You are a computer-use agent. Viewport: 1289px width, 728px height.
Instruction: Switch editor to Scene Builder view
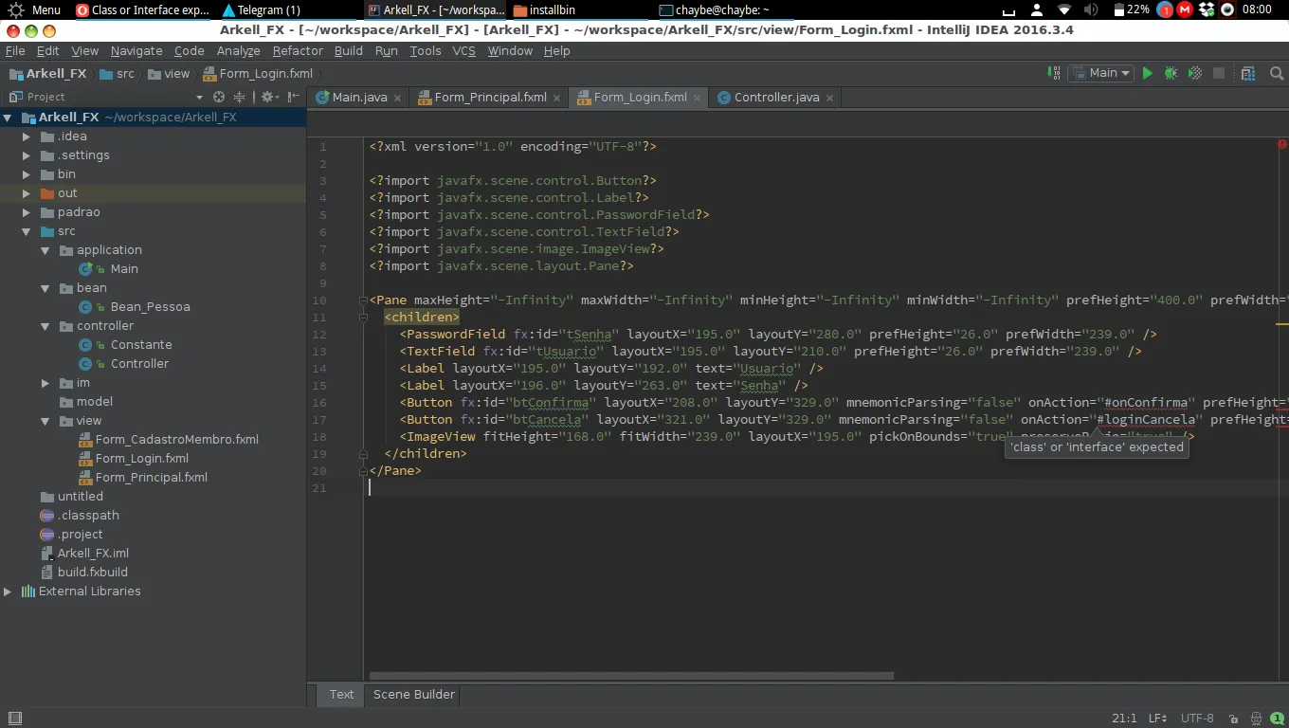tap(414, 694)
